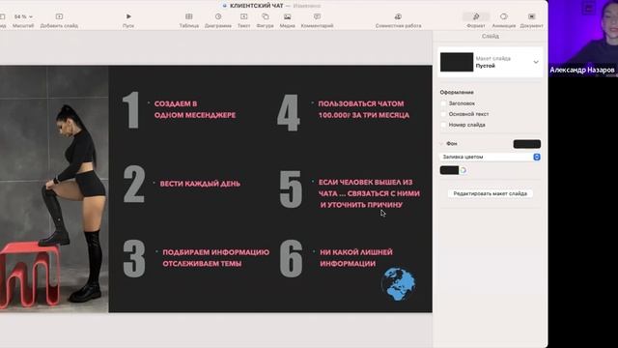Viewport: 618px width, 348px height.
Task: Select the globe image on slide
Action: pos(398,283)
